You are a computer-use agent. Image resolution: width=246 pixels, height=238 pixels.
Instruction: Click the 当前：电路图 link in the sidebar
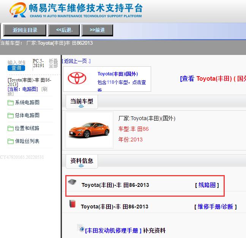[23, 89]
